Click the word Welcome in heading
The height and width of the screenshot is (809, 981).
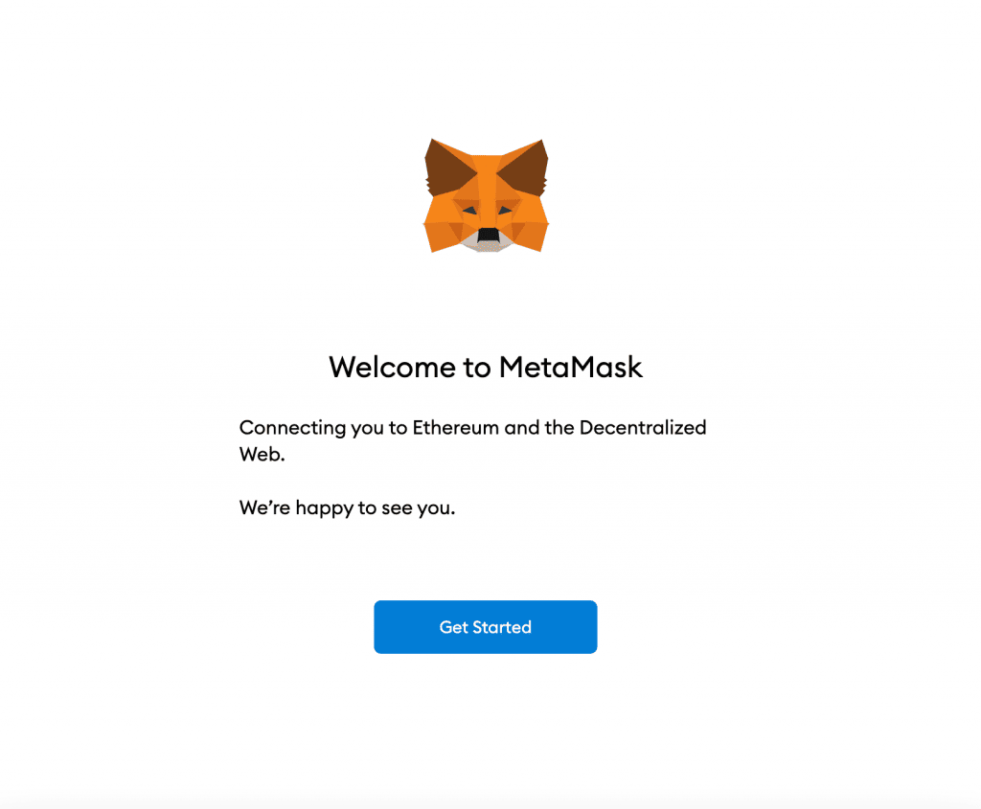point(392,367)
